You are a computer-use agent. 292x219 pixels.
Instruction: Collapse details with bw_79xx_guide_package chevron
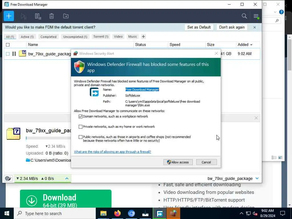257,179
